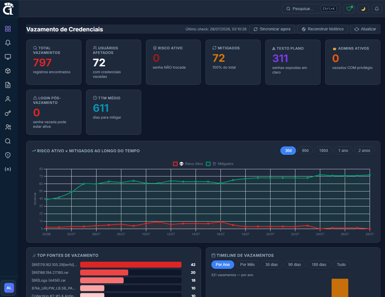385x297 pixels.
Task: Open the monitor devices icon in sidebar
Action: pyautogui.click(x=8, y=57)
